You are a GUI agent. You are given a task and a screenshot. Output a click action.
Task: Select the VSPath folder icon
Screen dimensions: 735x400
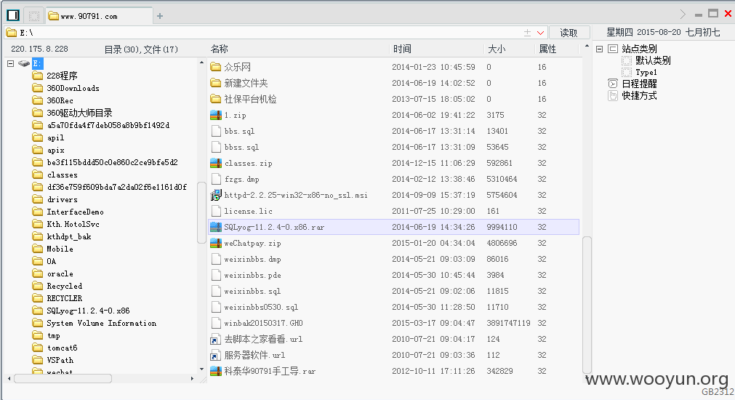click(38, 360)
